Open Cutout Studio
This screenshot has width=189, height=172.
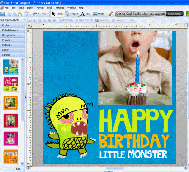(84, 20)
